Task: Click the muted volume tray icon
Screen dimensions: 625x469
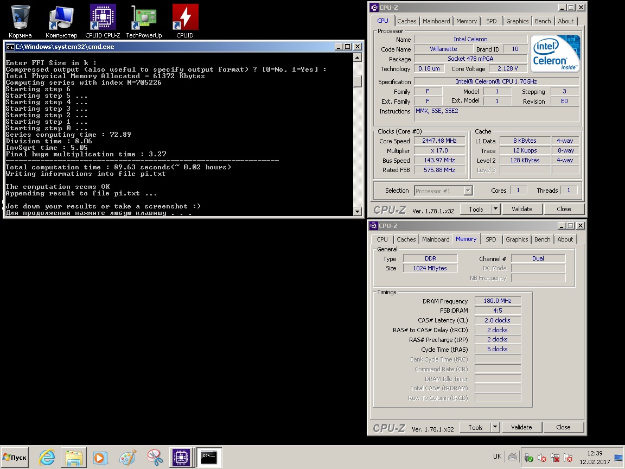Action: (541, 458)
